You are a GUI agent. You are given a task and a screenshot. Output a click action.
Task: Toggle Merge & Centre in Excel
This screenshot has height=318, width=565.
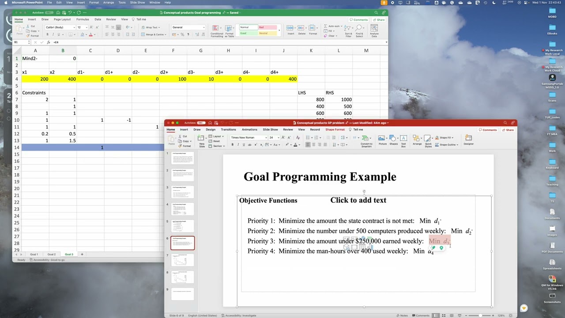(x=152, y=34)
